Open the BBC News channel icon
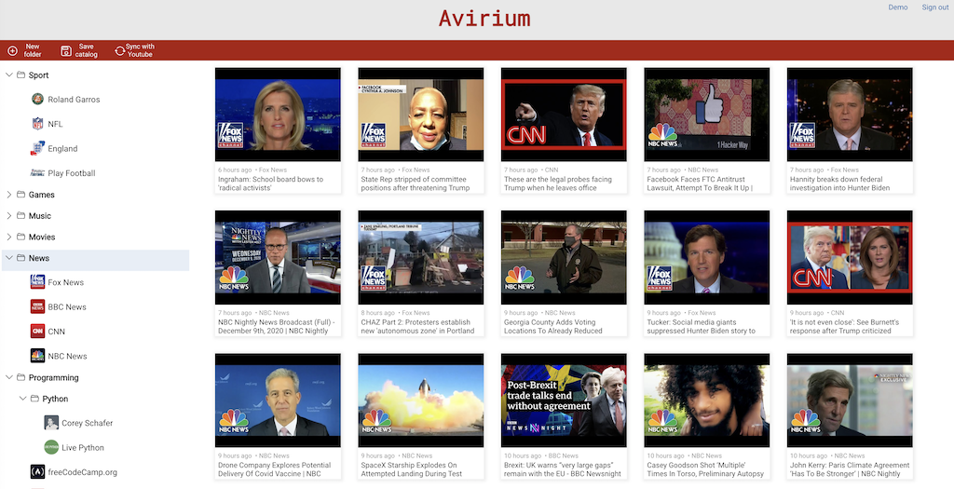 coord(37,306)
